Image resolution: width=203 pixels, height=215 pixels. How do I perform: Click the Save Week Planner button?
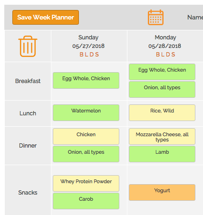pos(46,18)
